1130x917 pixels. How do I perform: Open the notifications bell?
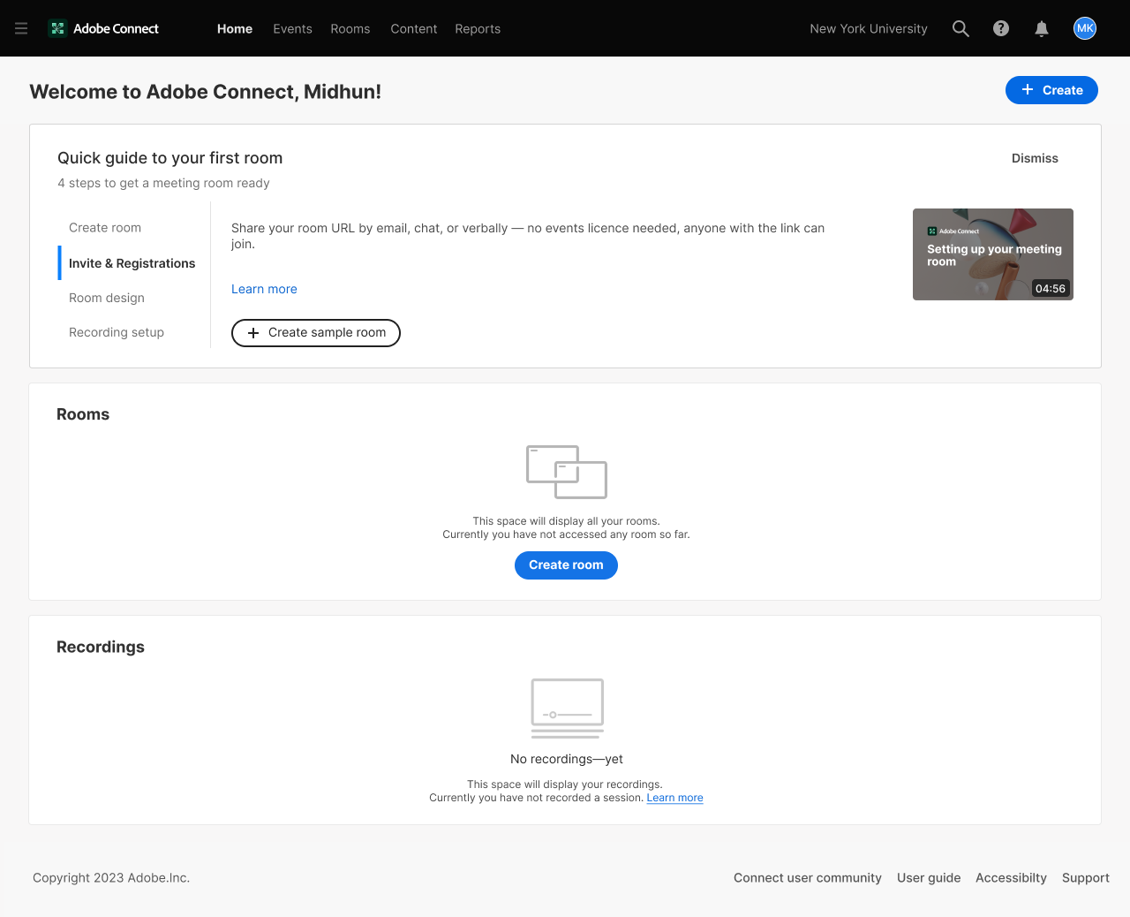[x=1042, y=28]
